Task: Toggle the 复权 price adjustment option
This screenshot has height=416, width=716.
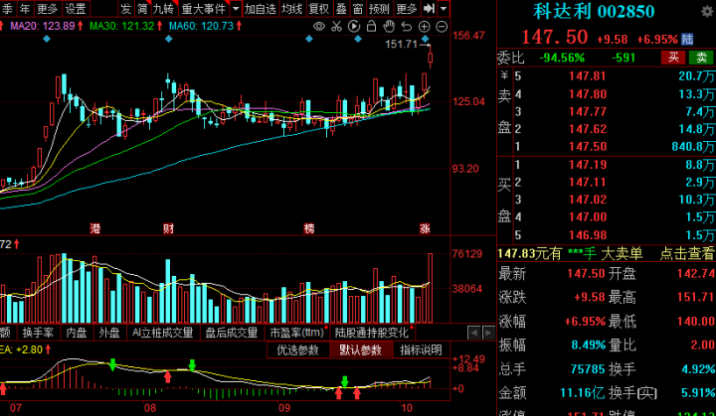Action: point(318,8)
